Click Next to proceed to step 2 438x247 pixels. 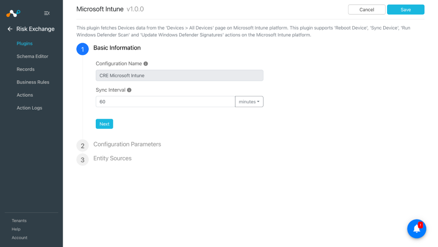point(104,124)
